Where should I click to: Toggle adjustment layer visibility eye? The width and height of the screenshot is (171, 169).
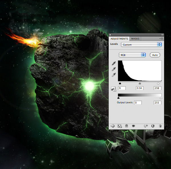coord(133,126)
